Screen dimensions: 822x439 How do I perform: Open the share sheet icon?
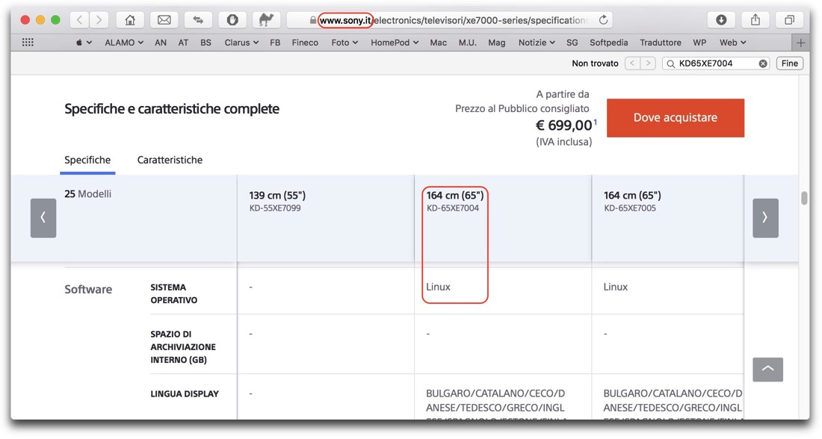pos(755,20)
